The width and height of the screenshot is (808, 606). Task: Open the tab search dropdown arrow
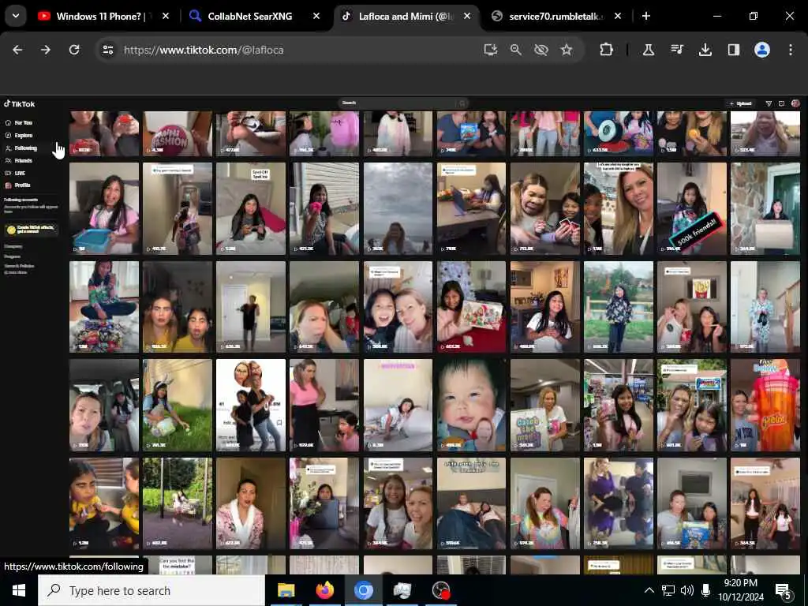(16, 16)
